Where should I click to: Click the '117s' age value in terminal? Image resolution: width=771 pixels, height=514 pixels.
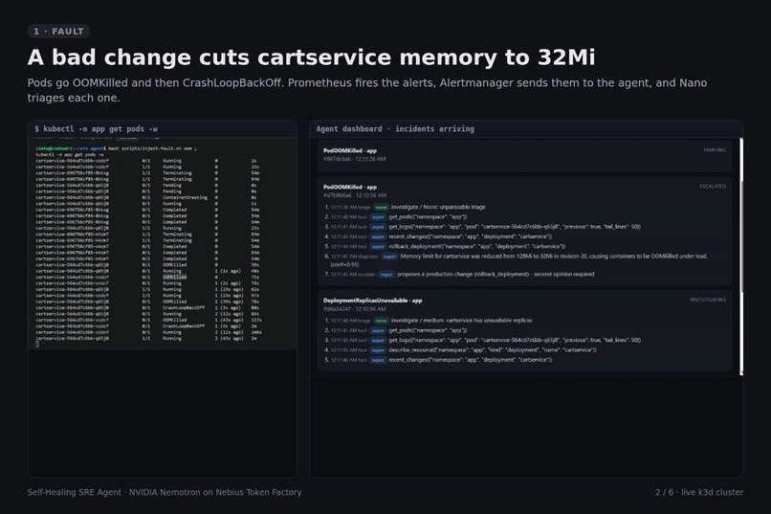click(256, 321)
